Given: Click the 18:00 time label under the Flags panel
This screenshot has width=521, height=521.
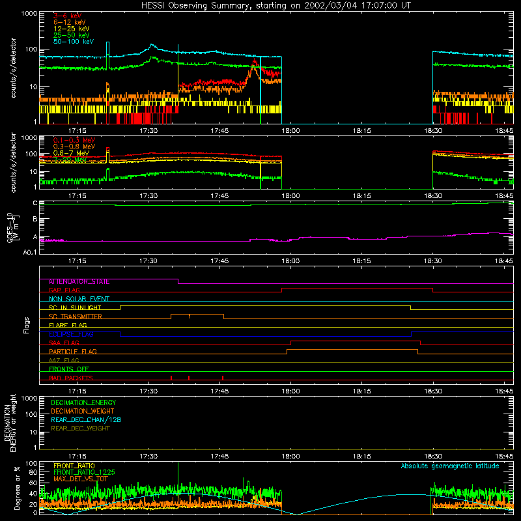Looking at the screenshot, I should pyautogui.click(x=290, y=391).
